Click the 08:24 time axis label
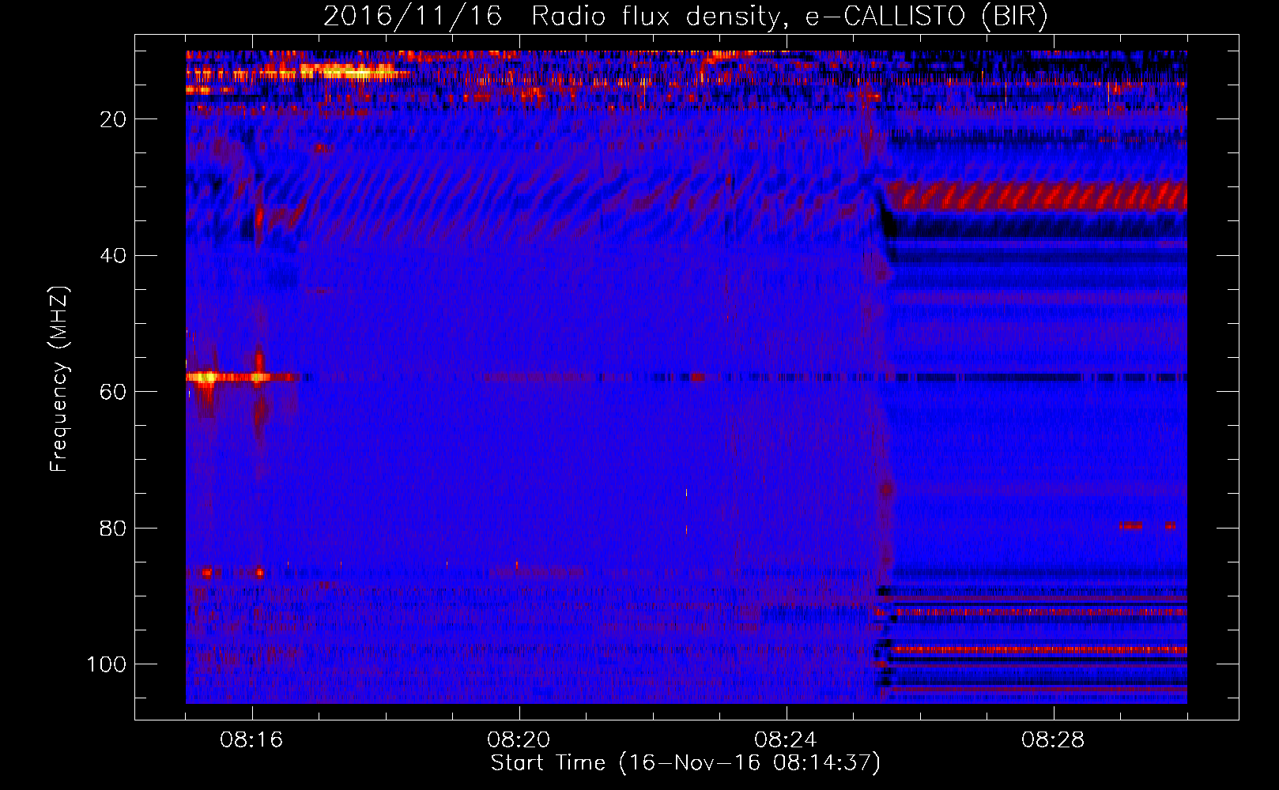The width and height of the screenshot is (1279, 790). coord(786,740)
